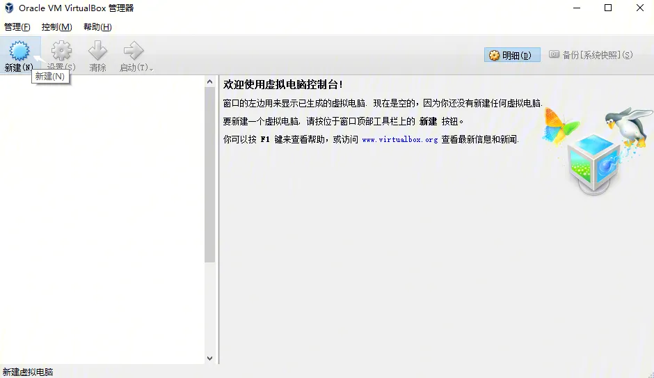
Task: Follow the www.virtualbox.org link
Action: [x=399, y=140]
